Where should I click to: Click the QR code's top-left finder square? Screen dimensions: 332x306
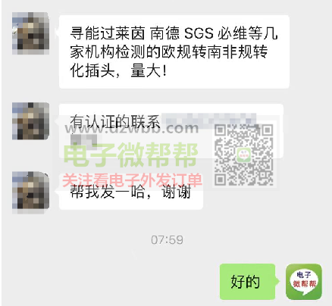click(x=221, y=130)
